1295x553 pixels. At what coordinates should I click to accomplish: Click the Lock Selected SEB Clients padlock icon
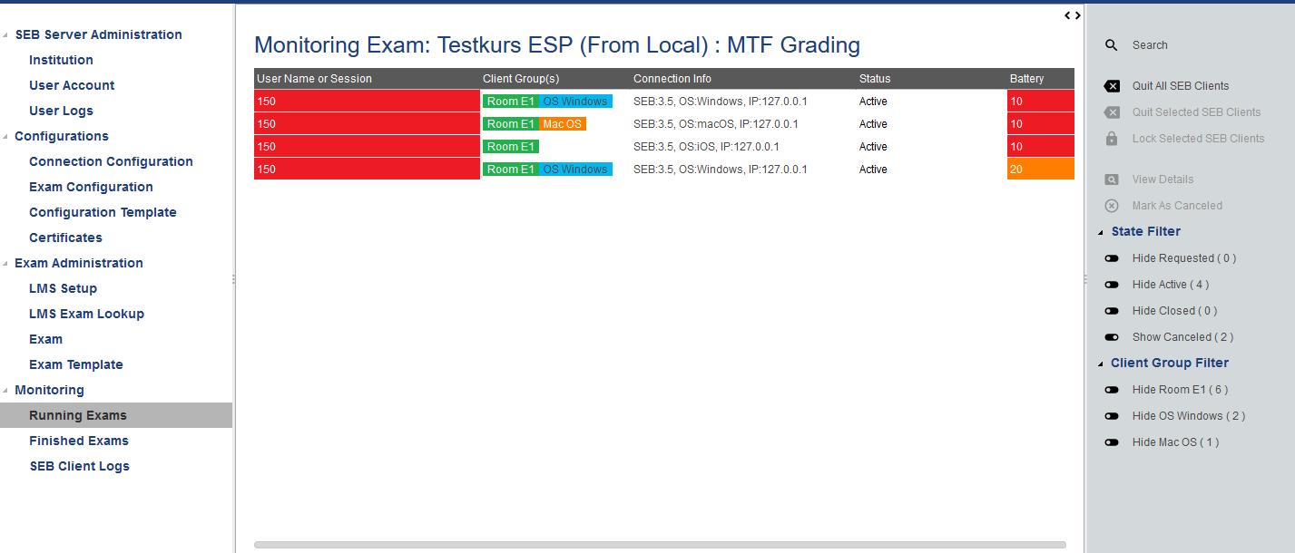pos(1112,139)
